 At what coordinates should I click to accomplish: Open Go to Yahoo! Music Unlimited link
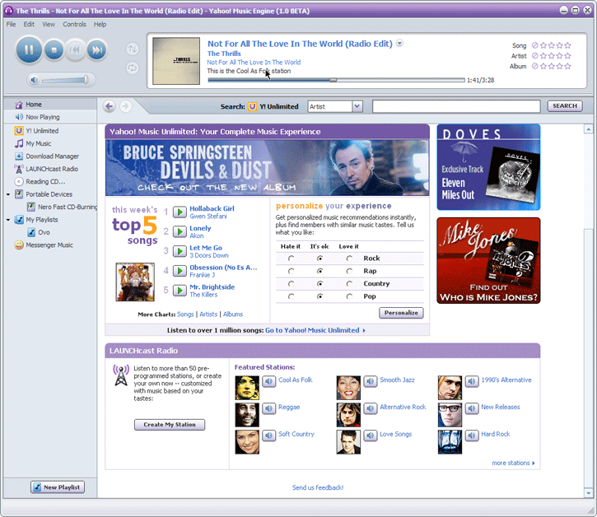point(315,330)
